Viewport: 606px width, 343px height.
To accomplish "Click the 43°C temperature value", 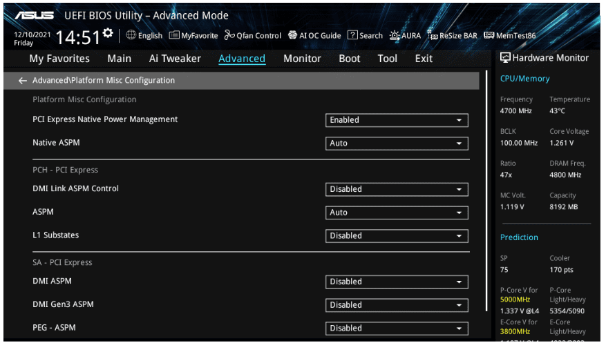I will click(558, 110).
